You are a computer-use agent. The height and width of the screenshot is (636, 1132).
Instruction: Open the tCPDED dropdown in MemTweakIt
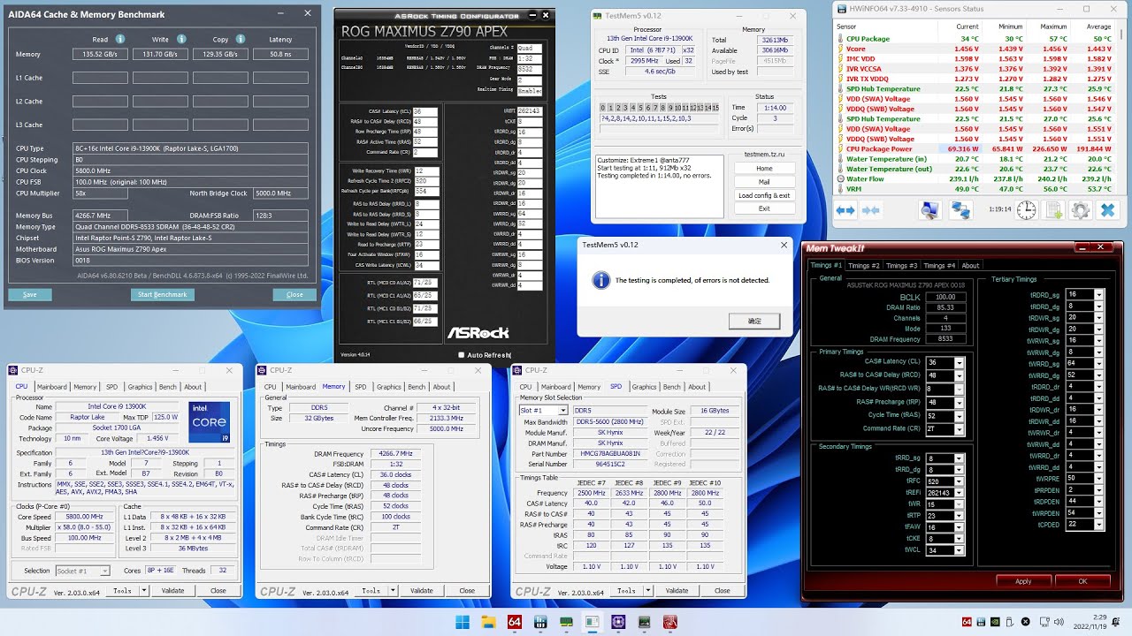tap(1099, 524)
